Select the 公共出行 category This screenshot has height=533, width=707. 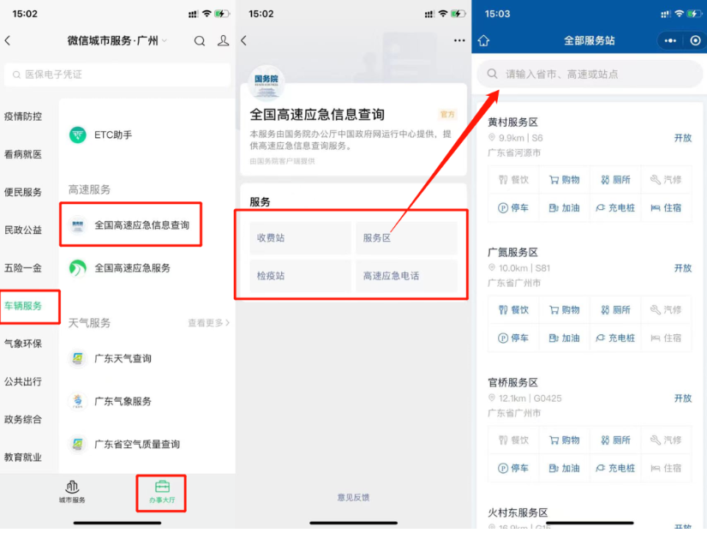click(23, 381)
